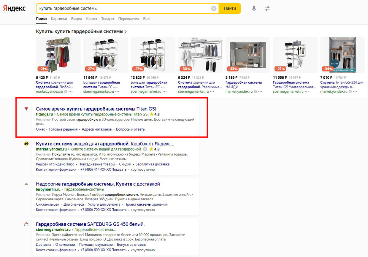Click the yellow Найти button
The width and height of the screenshot is (368, 257).
(x=230, y=9)
